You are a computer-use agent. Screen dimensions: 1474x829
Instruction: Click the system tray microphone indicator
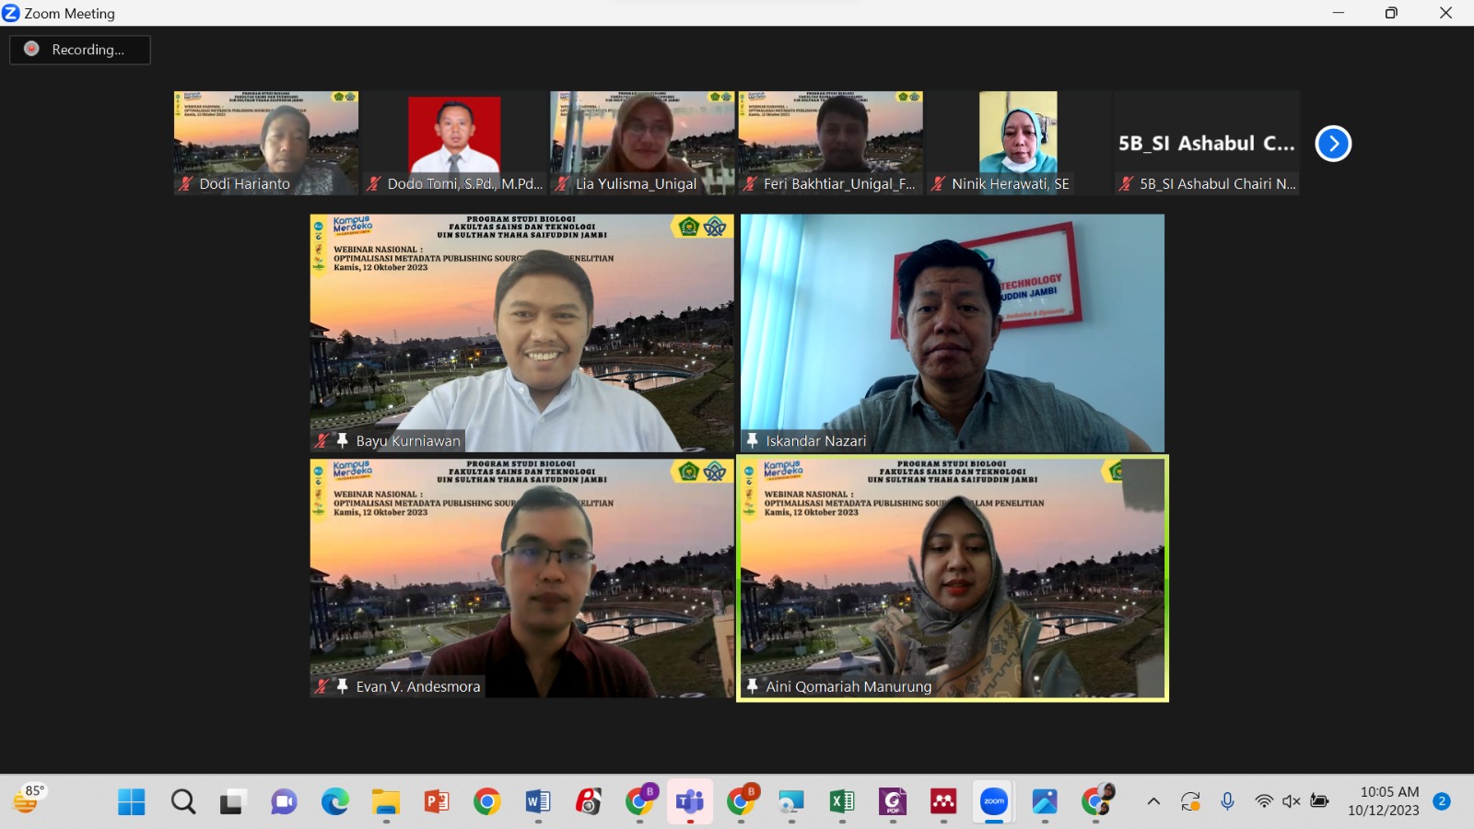[x=1227, y=801]
